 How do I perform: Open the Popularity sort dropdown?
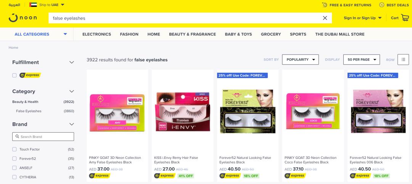300,59
